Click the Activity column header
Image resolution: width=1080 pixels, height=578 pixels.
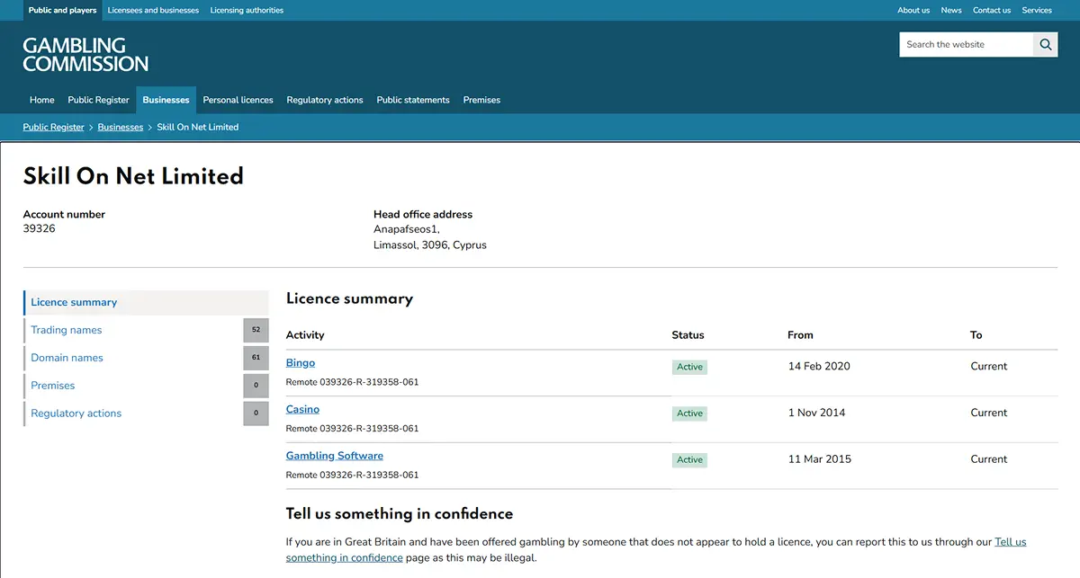[305, 334]
